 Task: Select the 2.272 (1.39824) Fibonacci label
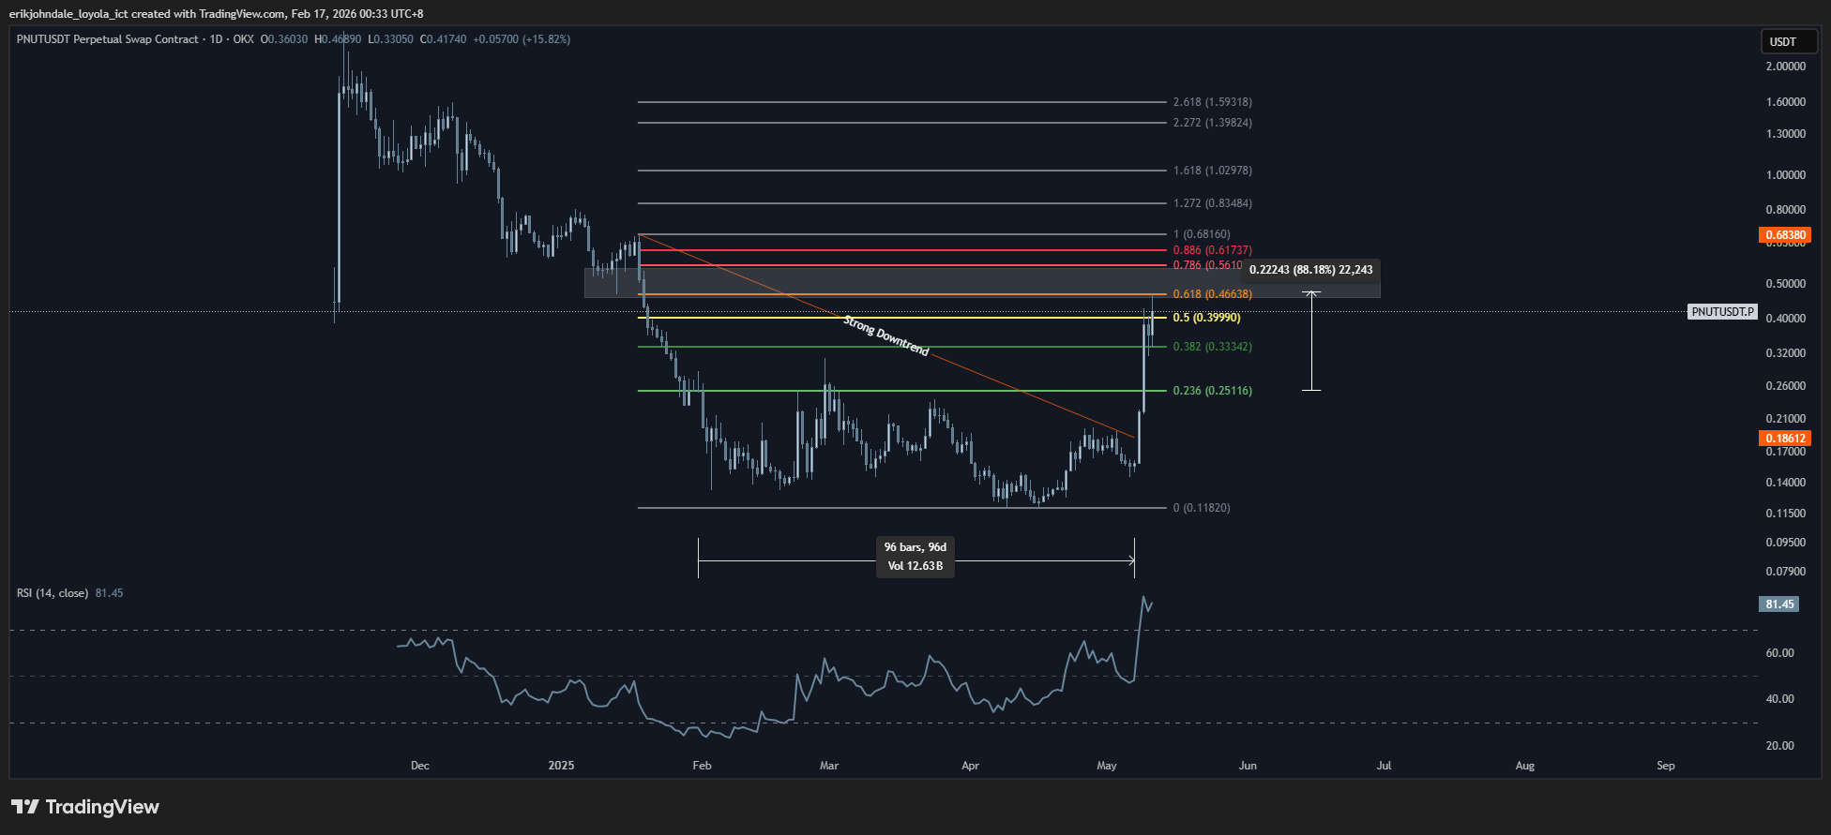click(1212, 123)
